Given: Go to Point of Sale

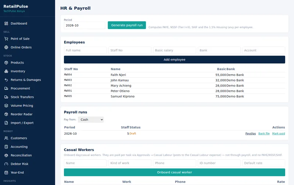Looking at the screenshot, I should 27,39.
